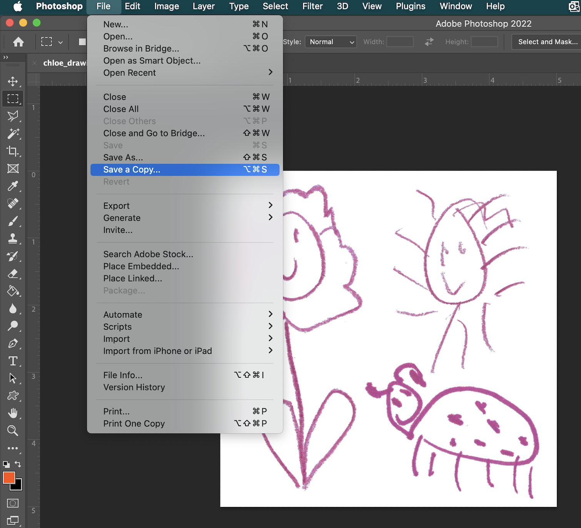Click the Home screen icon in options bar
This screenshot has height=528, width=581.
coord(18,42)
